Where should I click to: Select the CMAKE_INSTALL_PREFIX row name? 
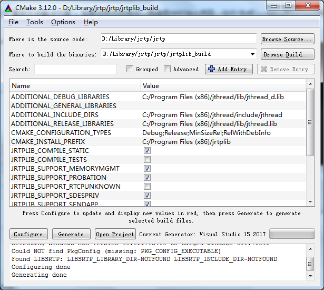[x=48, y=142]
